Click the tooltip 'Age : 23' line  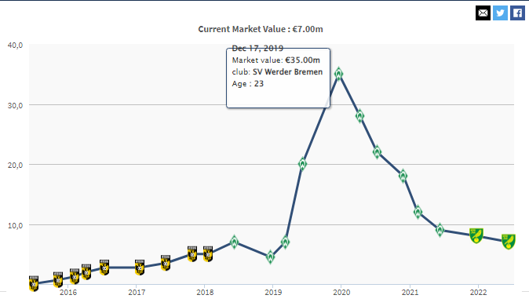[x=248, y=84]
